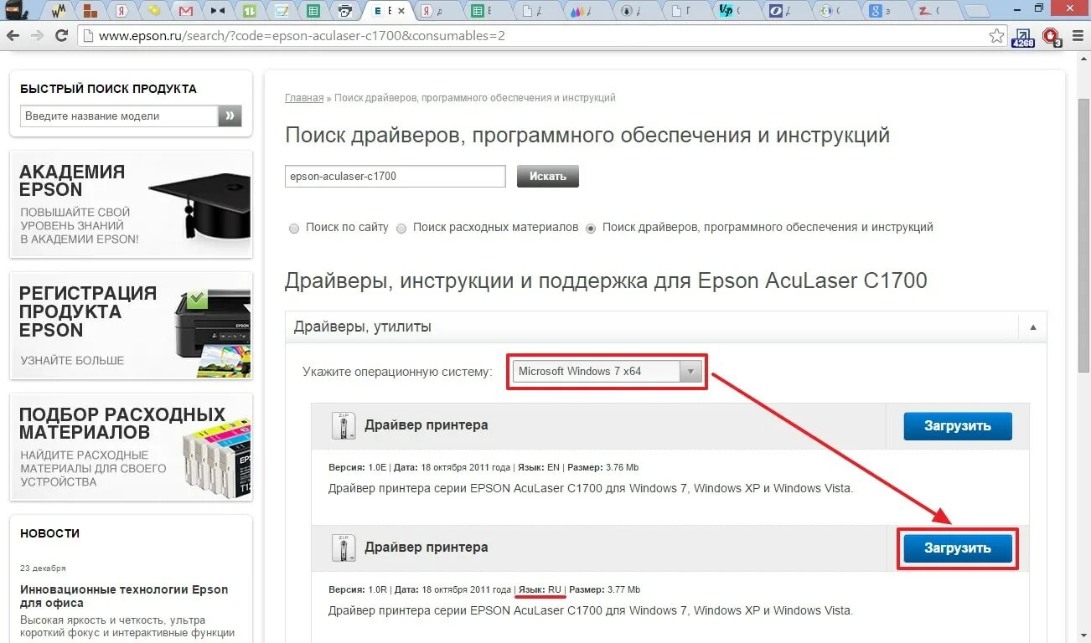This screenshot has width=1091, height=643.
Task: Click the search field containing epson-aculaser-c1700
Action: pyautogui.click(x=396, y=177)
